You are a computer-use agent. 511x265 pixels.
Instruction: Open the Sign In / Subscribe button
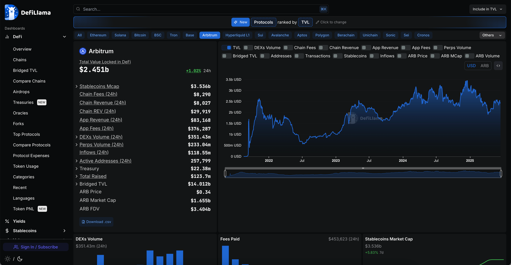[x=36, y=247]
